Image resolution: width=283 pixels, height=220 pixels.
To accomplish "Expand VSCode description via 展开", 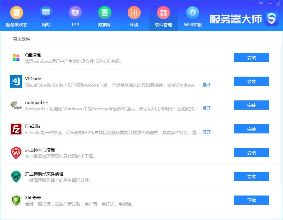I will [207, 84].
